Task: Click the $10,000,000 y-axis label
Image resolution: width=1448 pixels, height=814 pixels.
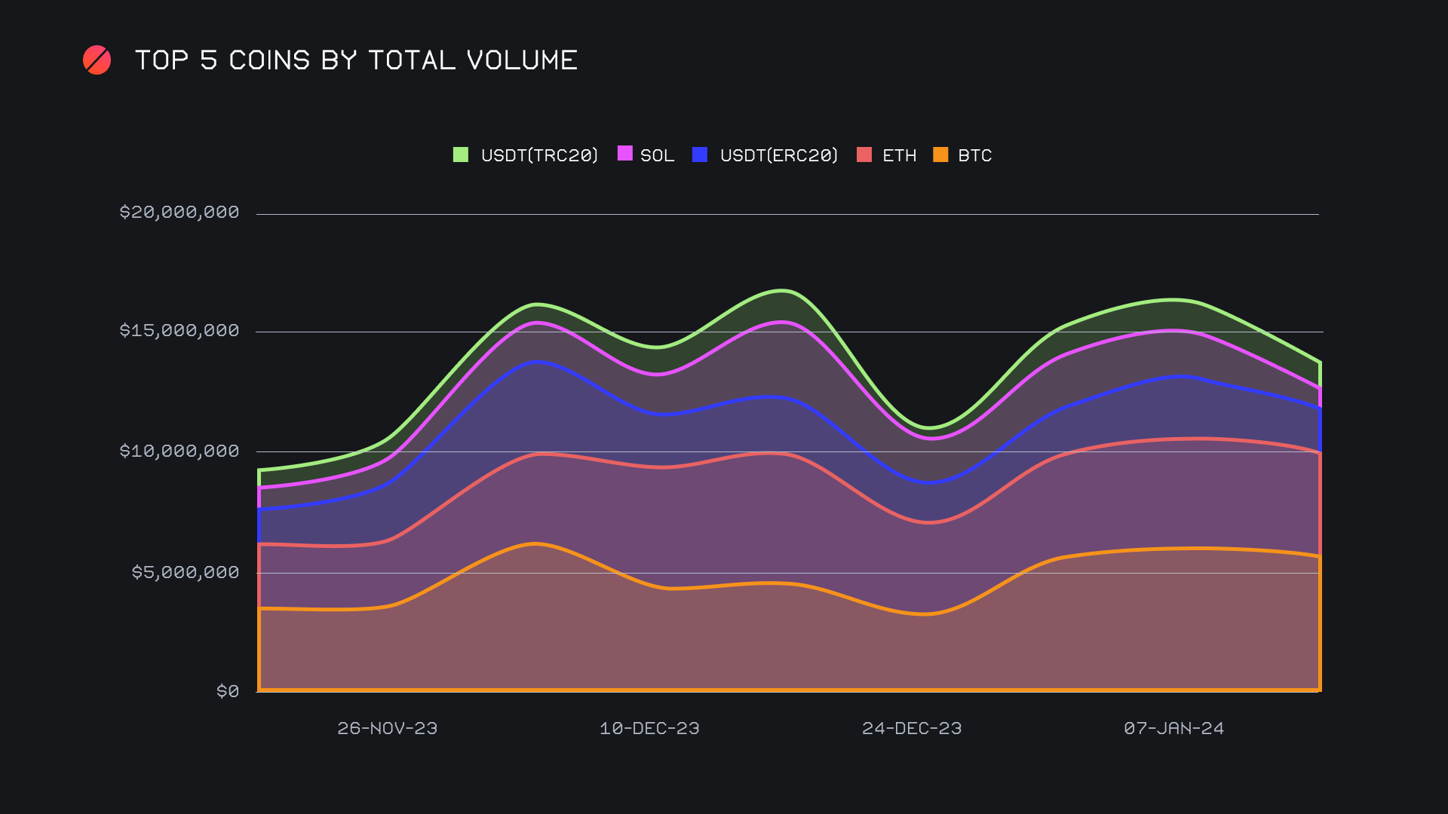Action: coord(179,451)
